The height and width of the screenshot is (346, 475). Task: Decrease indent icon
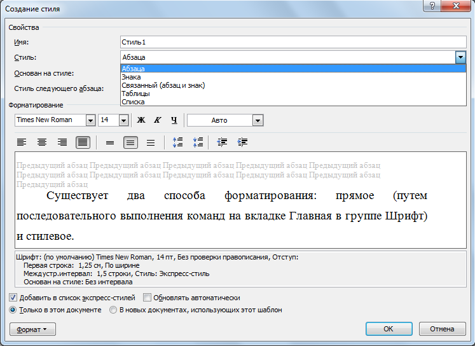point(222,142)
